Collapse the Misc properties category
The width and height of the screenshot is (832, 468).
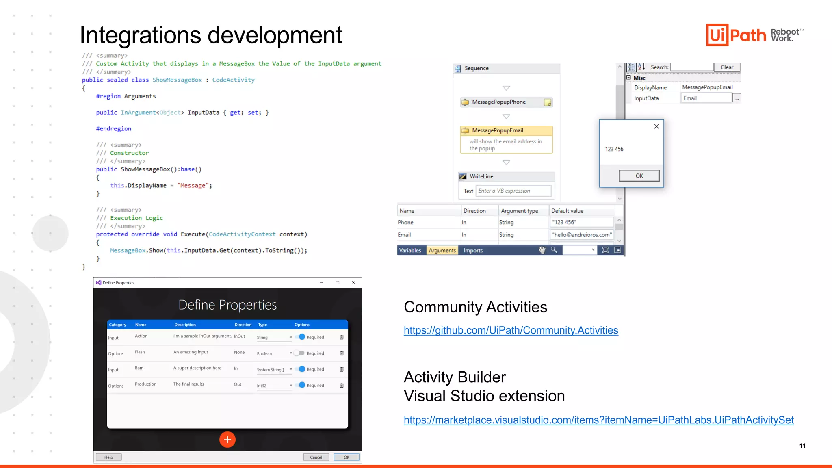pyautogui.click(x=629, y=78)
